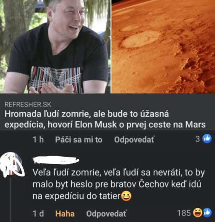Click the grinning emoji in the comment
This screenshot has height=222, width=215.
point(126,196)
